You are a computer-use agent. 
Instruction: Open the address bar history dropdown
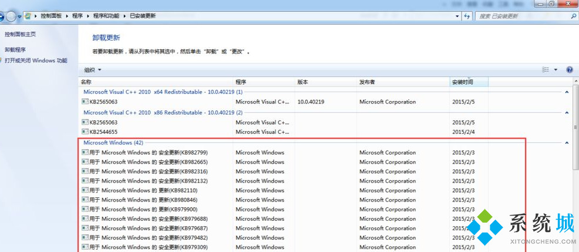[457, 16]
